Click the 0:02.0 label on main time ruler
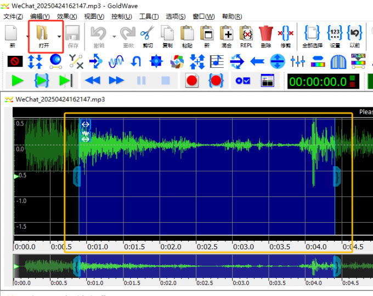The image size is (373, 296). click(x=171, y=247)
